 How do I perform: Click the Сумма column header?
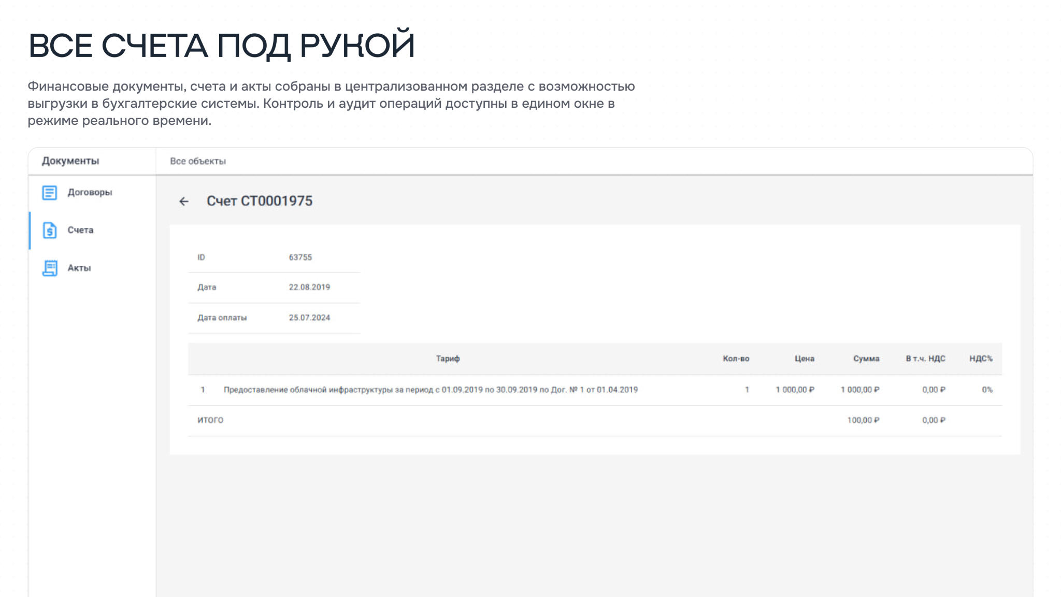point(866,359)
